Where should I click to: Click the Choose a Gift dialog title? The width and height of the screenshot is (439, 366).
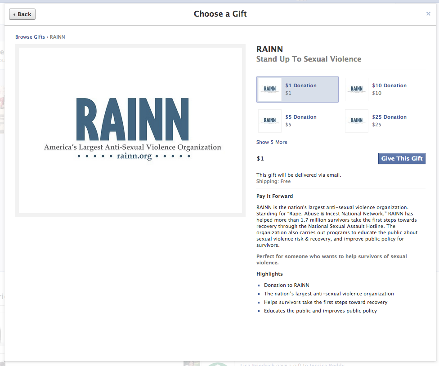click(x=220, y=13)
